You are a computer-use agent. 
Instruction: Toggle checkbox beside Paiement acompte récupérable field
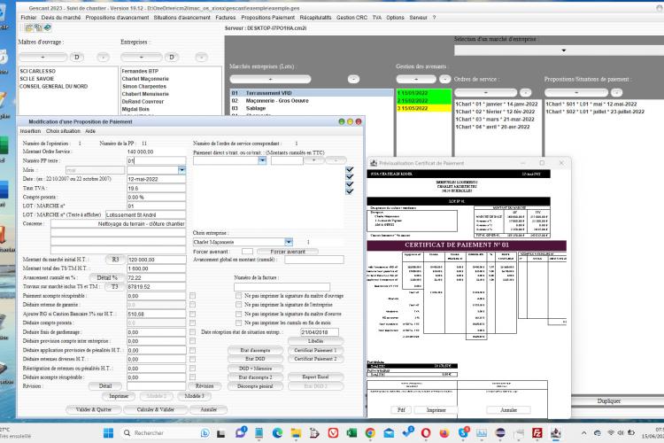(193, 295)
